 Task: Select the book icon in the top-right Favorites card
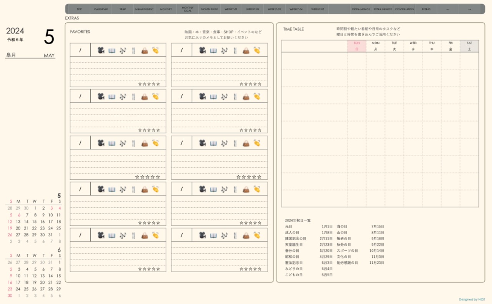tap(213, 50)
